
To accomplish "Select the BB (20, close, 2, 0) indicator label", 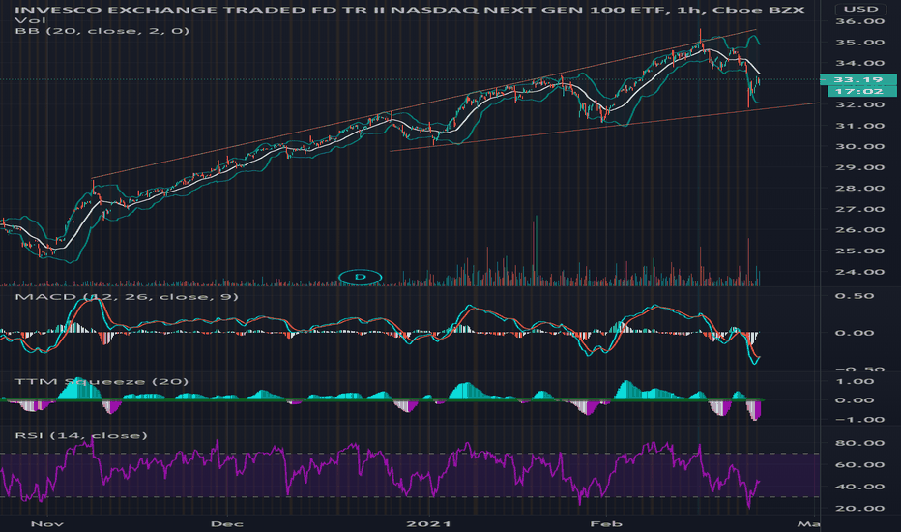I will click(x=102, y=31).
